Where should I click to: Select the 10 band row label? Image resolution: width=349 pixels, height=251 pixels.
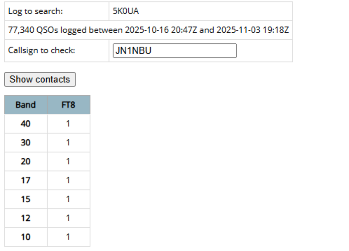(26, 237)
